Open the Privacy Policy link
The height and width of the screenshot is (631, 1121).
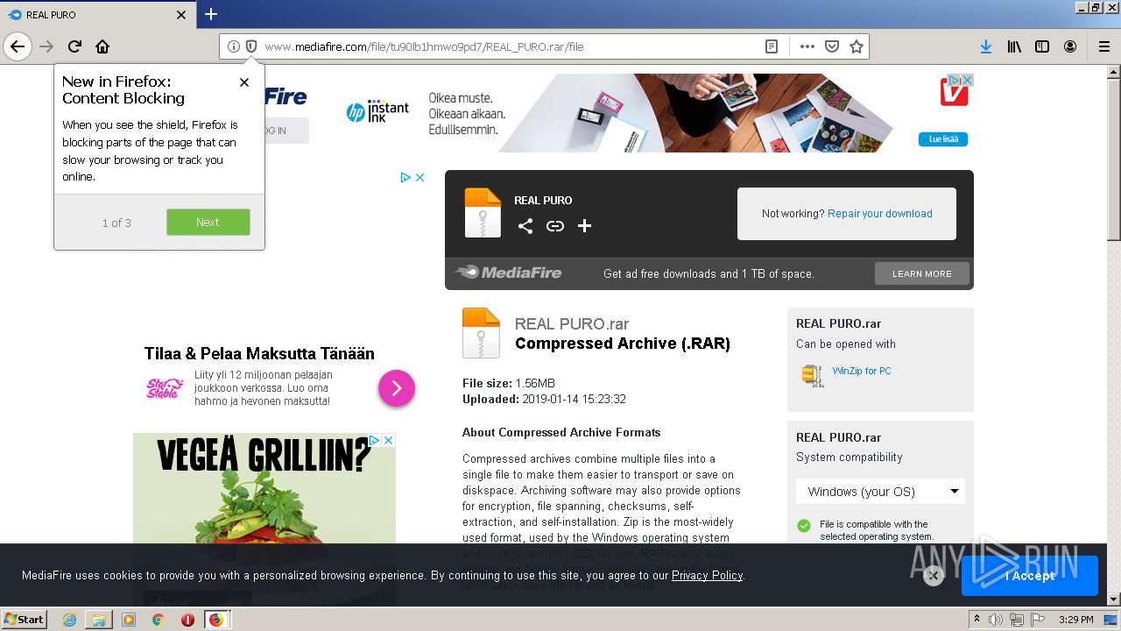pyautogui.click(x=707, y=576)
